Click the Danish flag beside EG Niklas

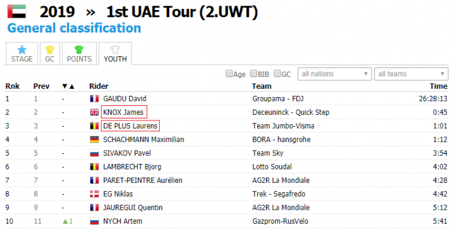[94, 194]
